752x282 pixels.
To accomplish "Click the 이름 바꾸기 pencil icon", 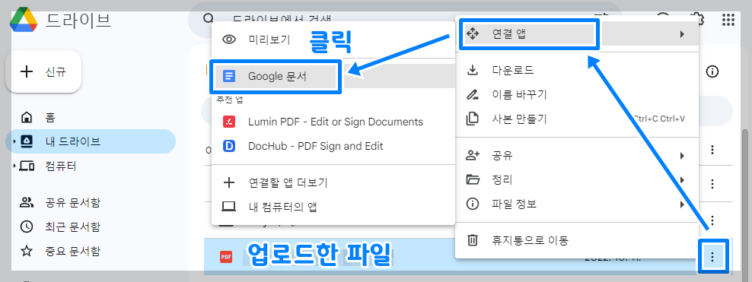I will [473, 94].
